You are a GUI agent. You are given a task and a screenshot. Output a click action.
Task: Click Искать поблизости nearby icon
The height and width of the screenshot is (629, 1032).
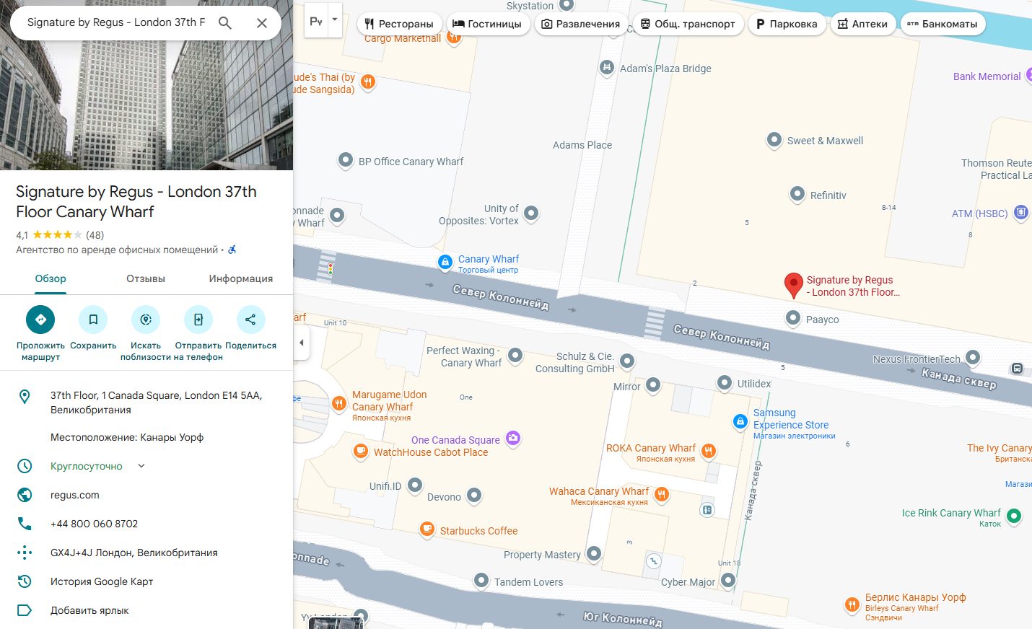pos(146,320)
